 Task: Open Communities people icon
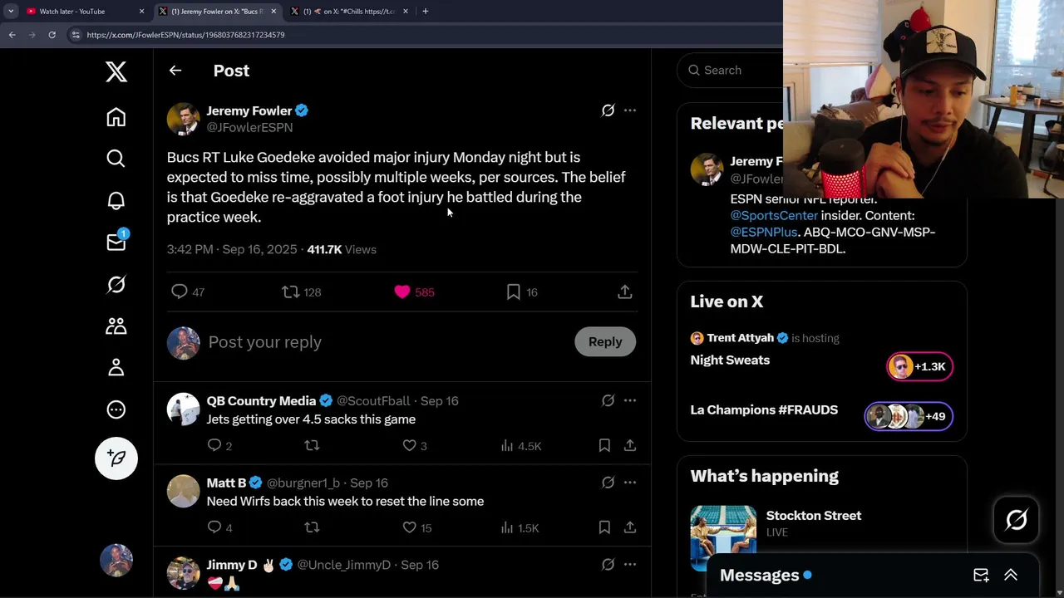116,326
